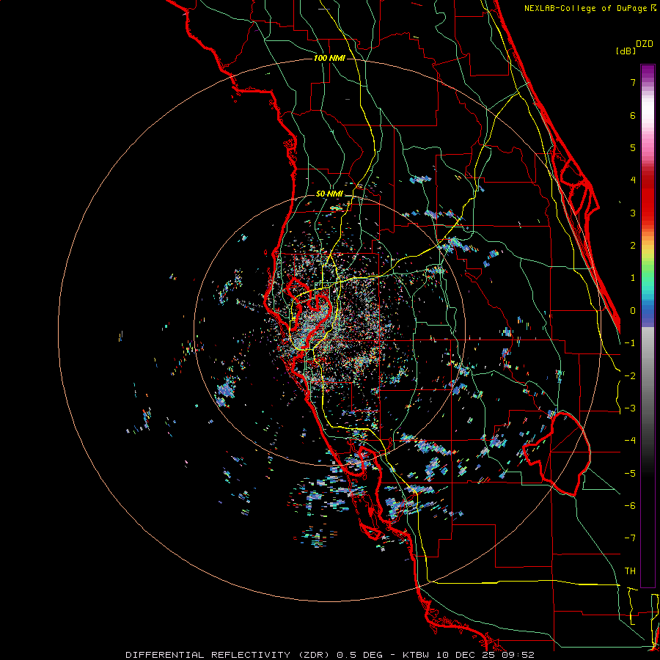Click the 5 value on color scale
Image resolution: width=660 pixels, height=660 pixels.
pos(633,147)
